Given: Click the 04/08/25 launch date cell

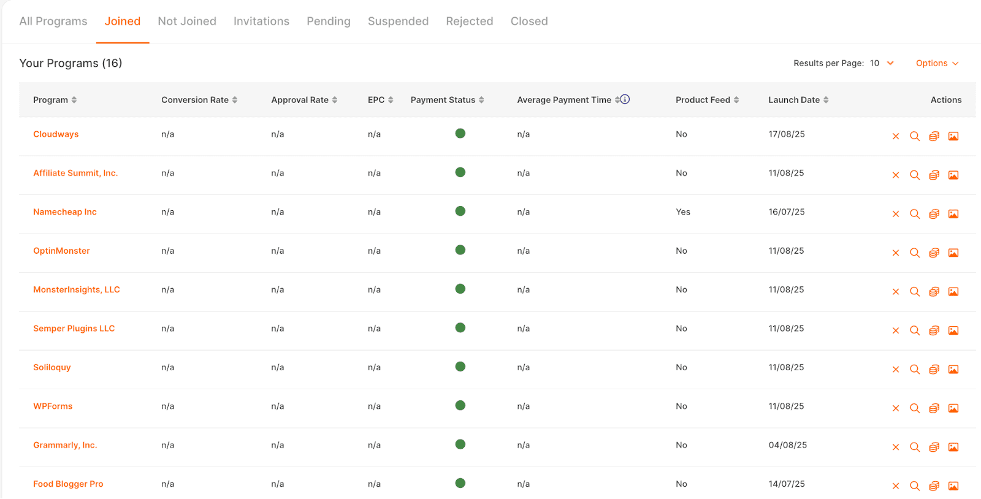Looking at the screenshot, I should tap(788, 445).
